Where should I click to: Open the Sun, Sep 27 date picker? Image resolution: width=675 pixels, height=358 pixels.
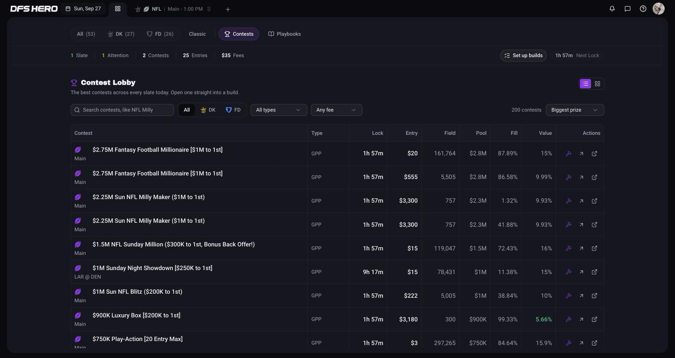click(x=83, y=9)
